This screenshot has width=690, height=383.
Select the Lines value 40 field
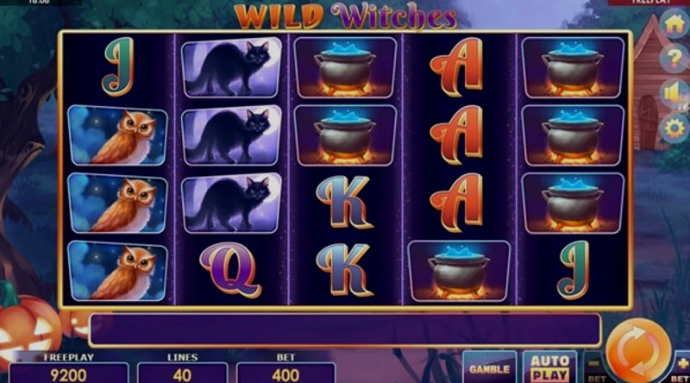point(182,374)
